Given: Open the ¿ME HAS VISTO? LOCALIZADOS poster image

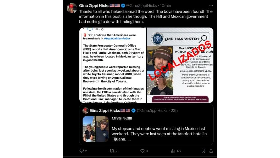Looking at the screenshot, I should [x=180, y=65].
